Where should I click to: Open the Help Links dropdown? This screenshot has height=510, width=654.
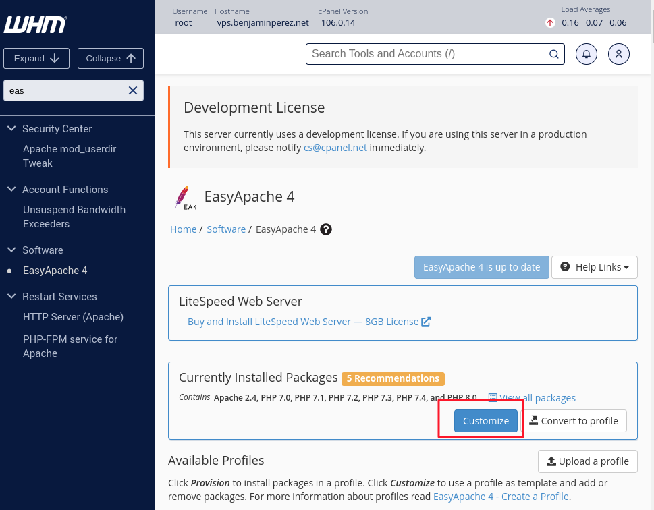coord(594,267)
